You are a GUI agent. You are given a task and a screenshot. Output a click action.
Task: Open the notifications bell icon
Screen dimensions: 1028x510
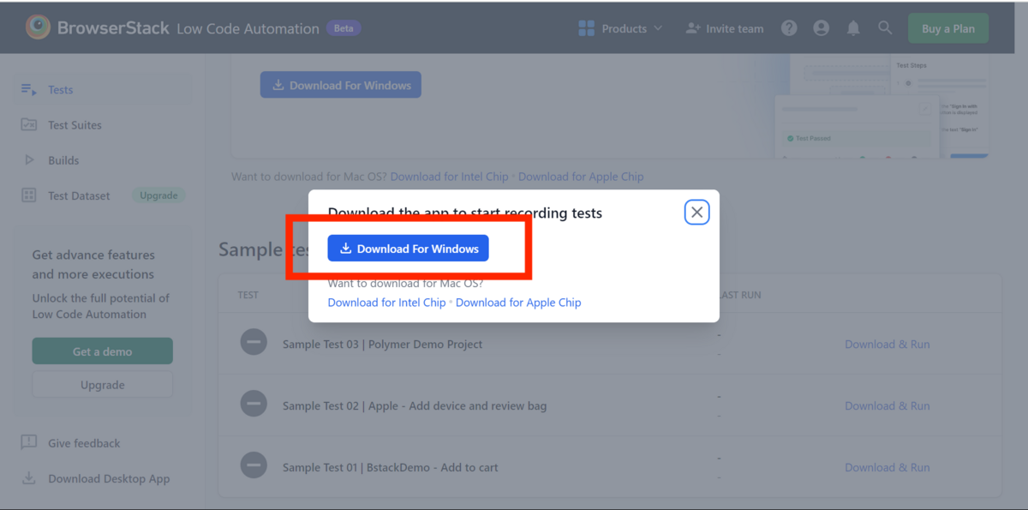coord(853,28)
